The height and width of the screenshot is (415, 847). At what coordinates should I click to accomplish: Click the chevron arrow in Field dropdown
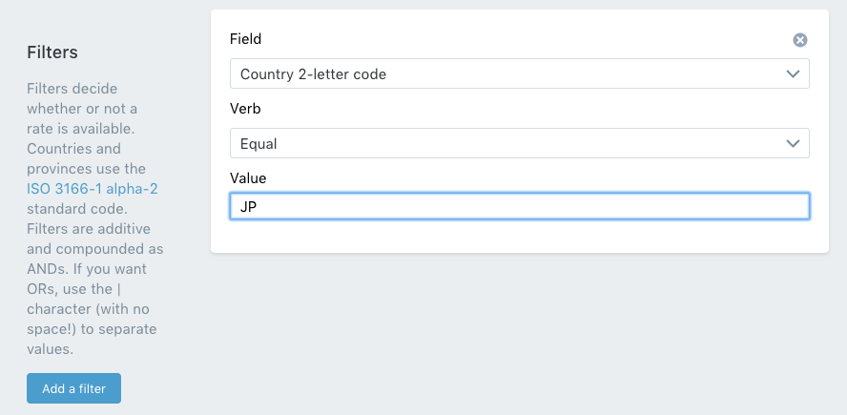click(x=793, y=74)
